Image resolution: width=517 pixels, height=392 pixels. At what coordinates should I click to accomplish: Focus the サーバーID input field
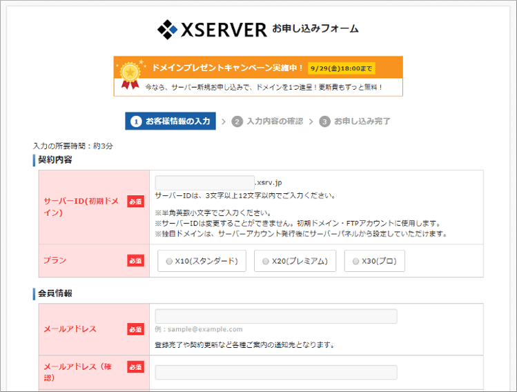(204, 183)
